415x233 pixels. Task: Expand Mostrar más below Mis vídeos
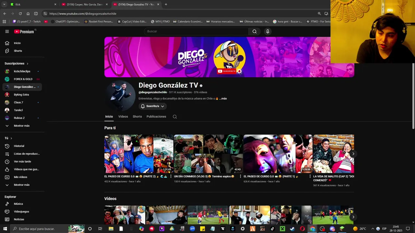pos(22,185)
